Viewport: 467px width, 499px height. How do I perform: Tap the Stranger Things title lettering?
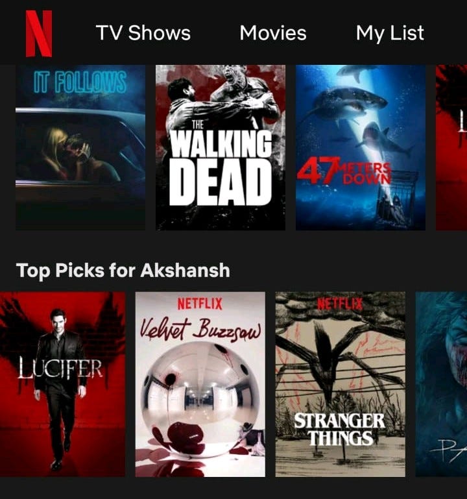pyautogui.click(x=339, y=430)
